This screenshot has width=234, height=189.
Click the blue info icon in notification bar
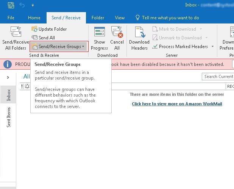click(8, 64)
